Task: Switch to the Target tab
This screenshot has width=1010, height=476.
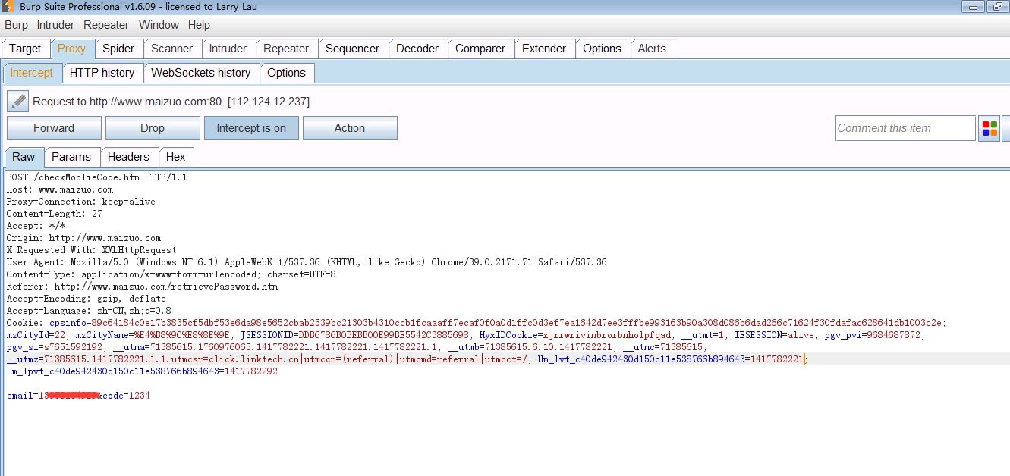Action: tap(25, 49)
